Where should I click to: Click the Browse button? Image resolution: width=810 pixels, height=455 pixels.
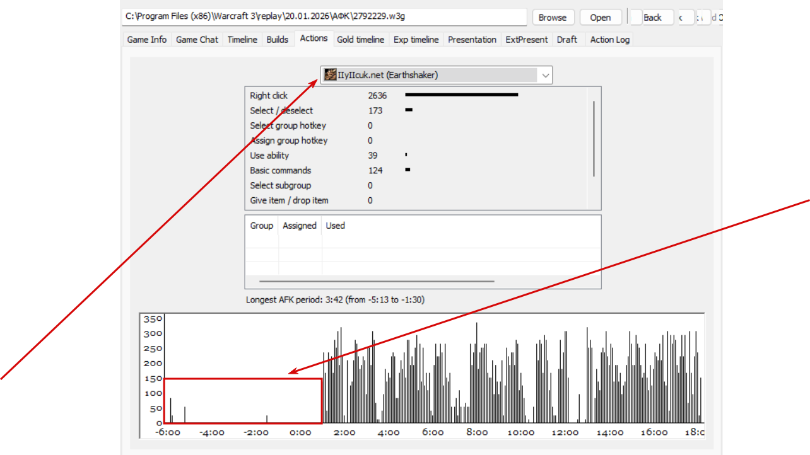click(553, 17)
